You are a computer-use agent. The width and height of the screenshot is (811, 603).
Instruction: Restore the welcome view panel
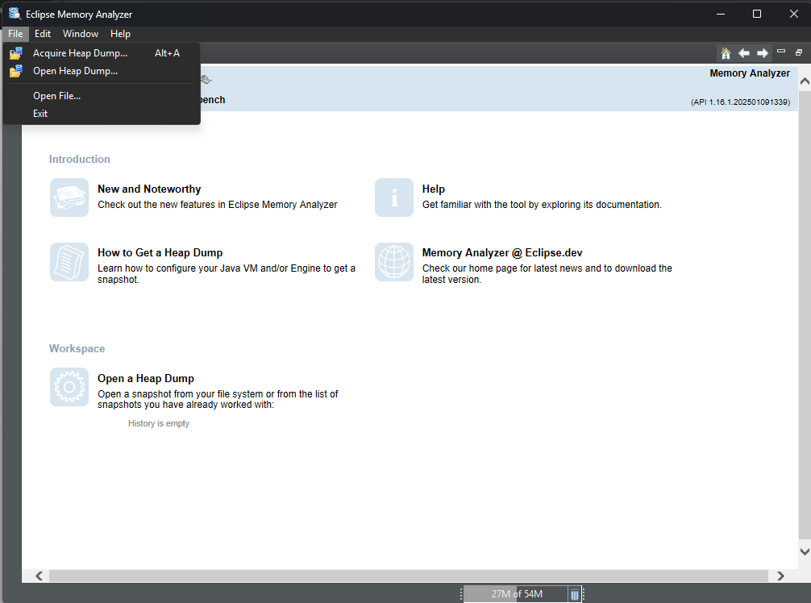[799, 52]
